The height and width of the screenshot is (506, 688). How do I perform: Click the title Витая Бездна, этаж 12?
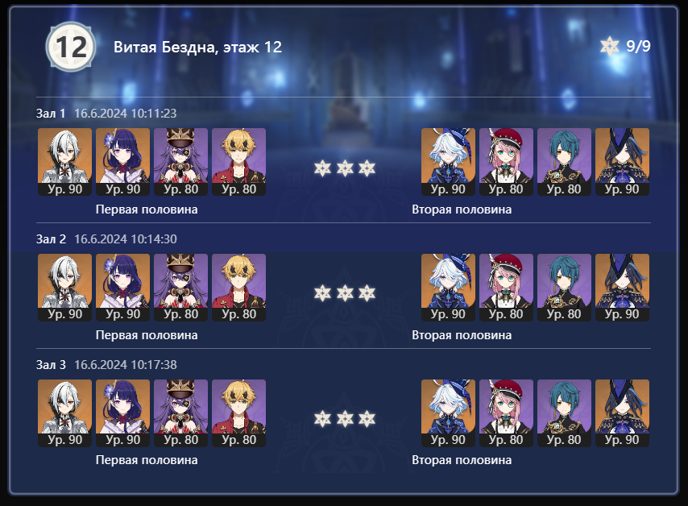[197, 47]
